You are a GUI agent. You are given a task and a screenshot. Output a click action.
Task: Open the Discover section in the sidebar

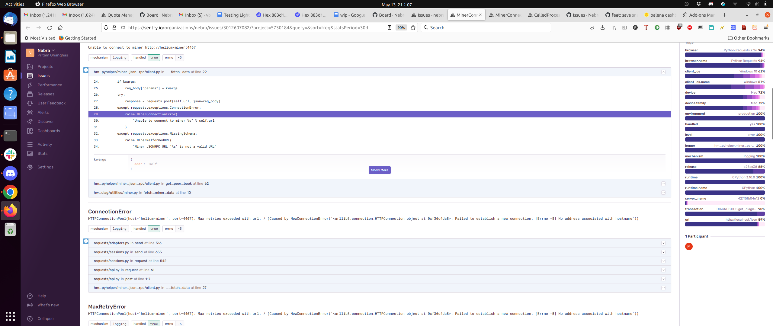pos(45,121)
